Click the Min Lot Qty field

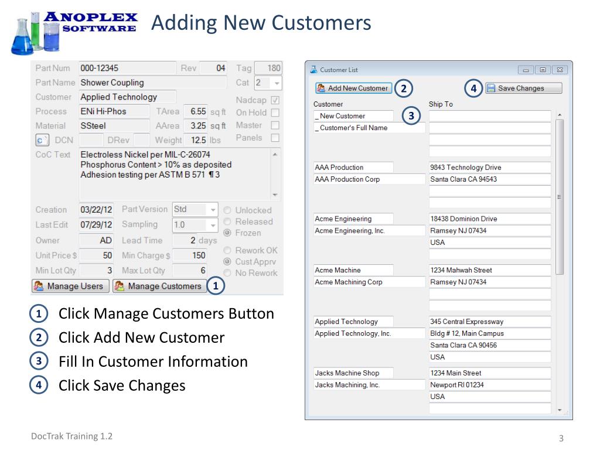pos(96,271)
